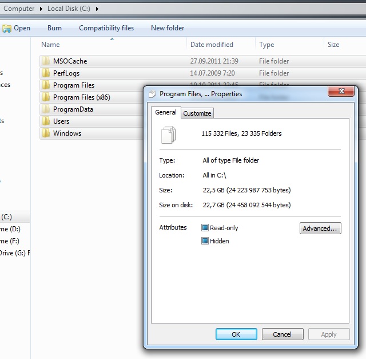Toggle the Hidden attribute checkbox
Screen dimensions: 366x359
pyautogui.click(x=205, y=240)
